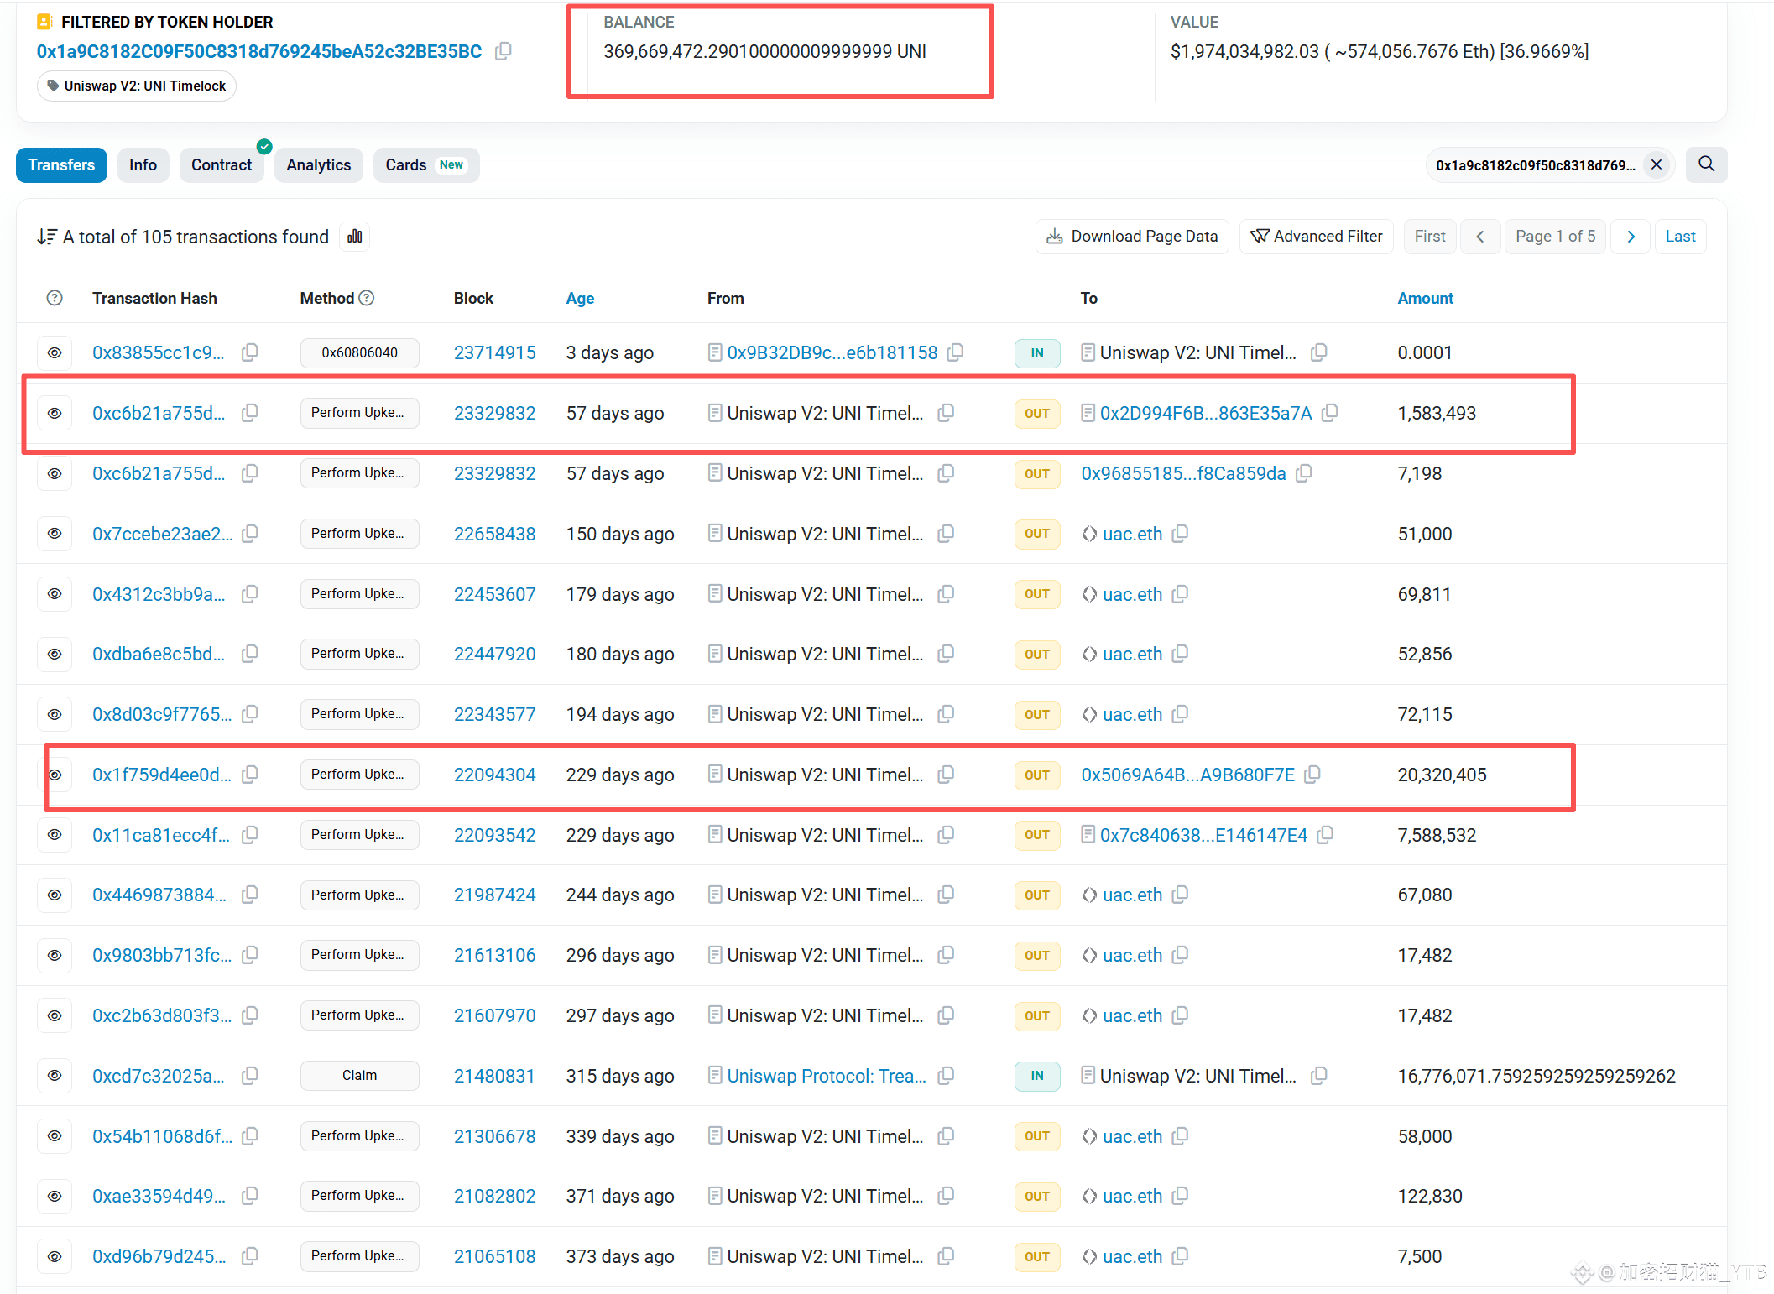Open block 23714915 link
The image size is (1774, 1294).
pyautogui.click(x=494, y=352)
